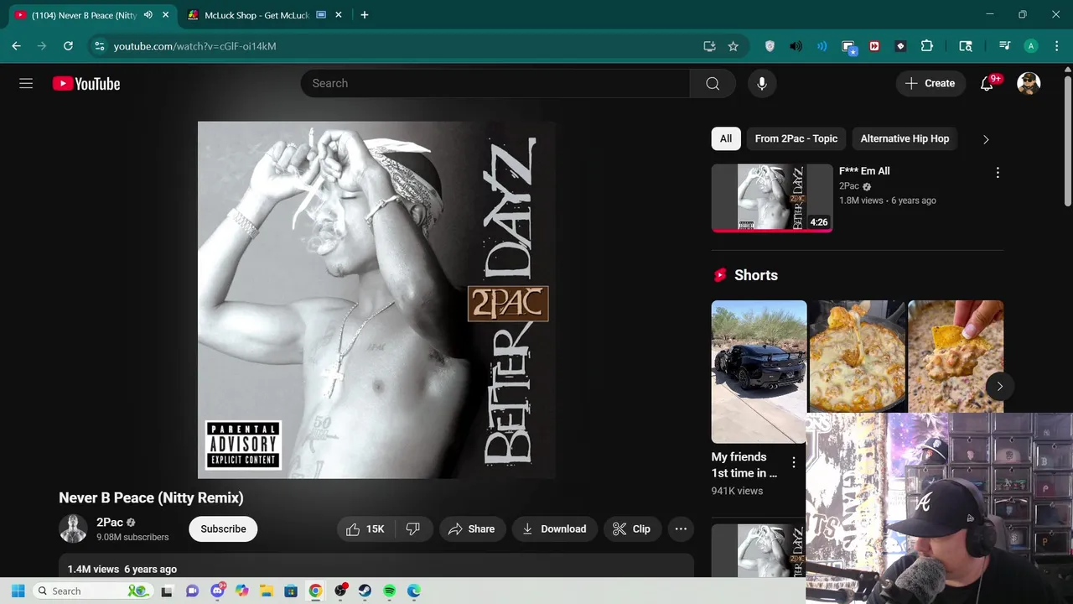Click the Download button

(554, 528)
